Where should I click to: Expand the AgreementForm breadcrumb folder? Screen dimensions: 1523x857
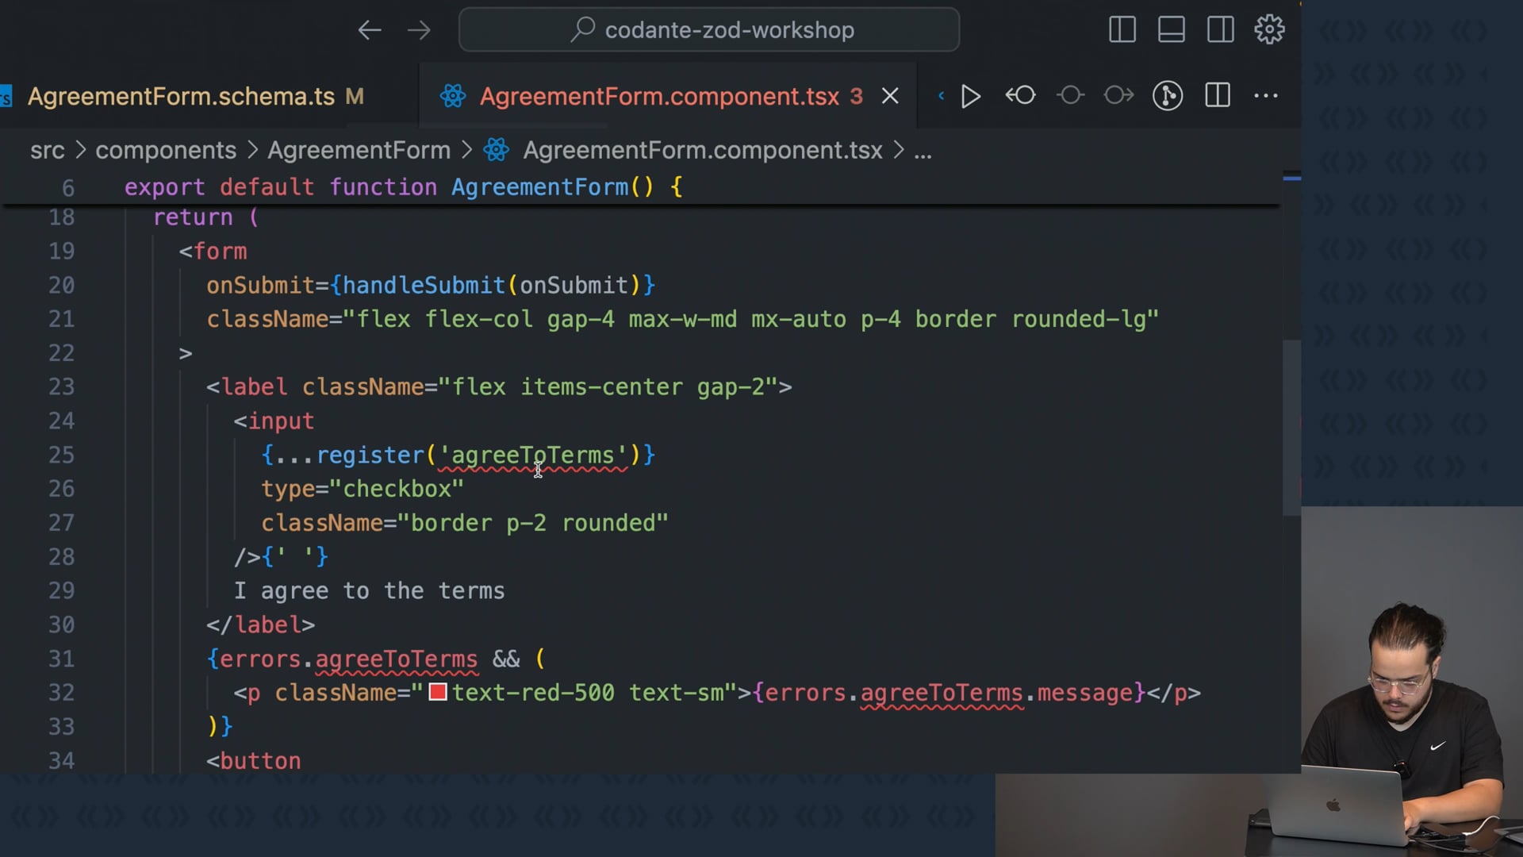tap(359, 151)
